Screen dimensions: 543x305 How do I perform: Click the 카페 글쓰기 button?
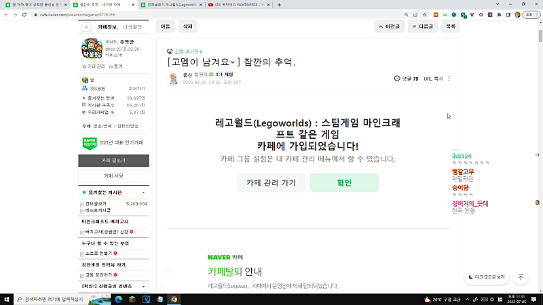(113, 161)
